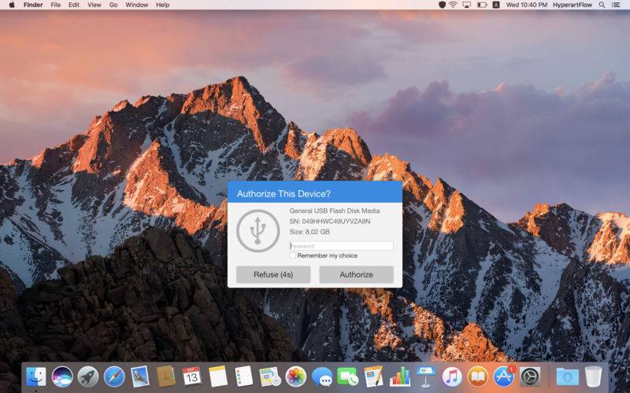
Task: Open Spotlight search magnifier icon
Action: click(602, 5)
